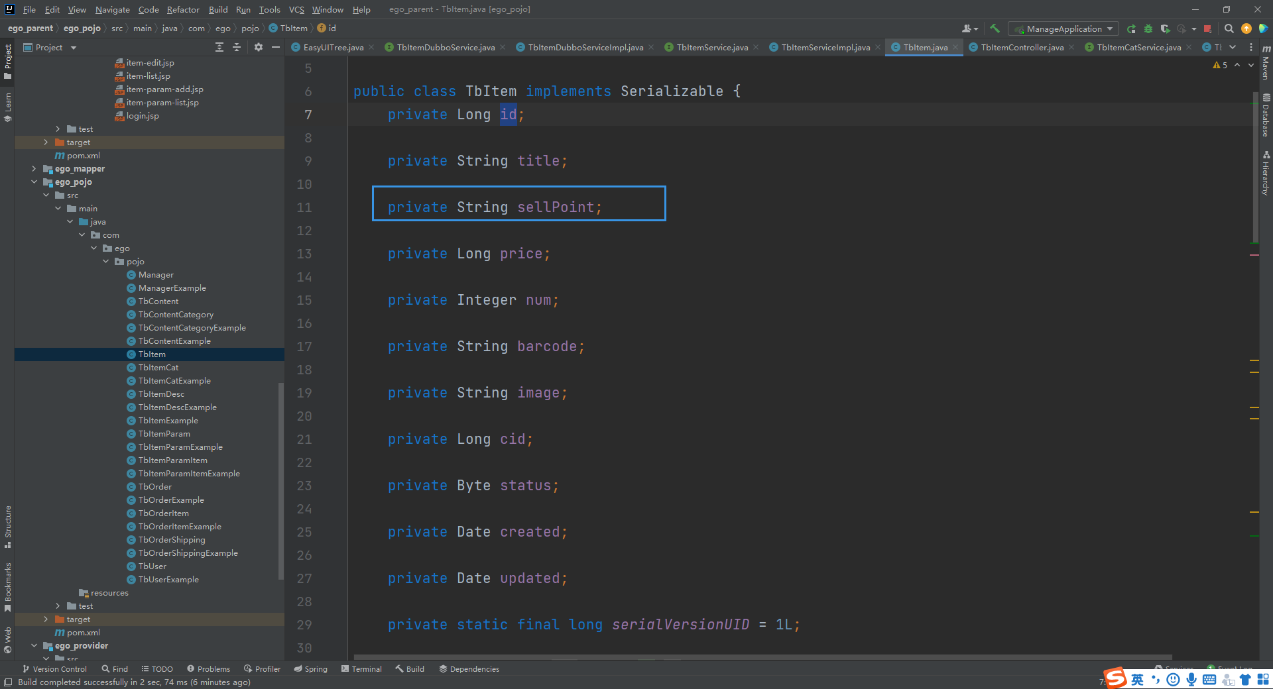
Task: Click the orange update arrow icon
Action: [x=1246, y=28]
